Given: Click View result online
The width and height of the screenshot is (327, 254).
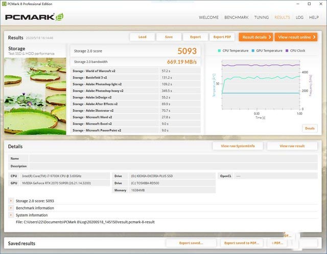Looking at the screenshot, I should [x=296, y=37].
